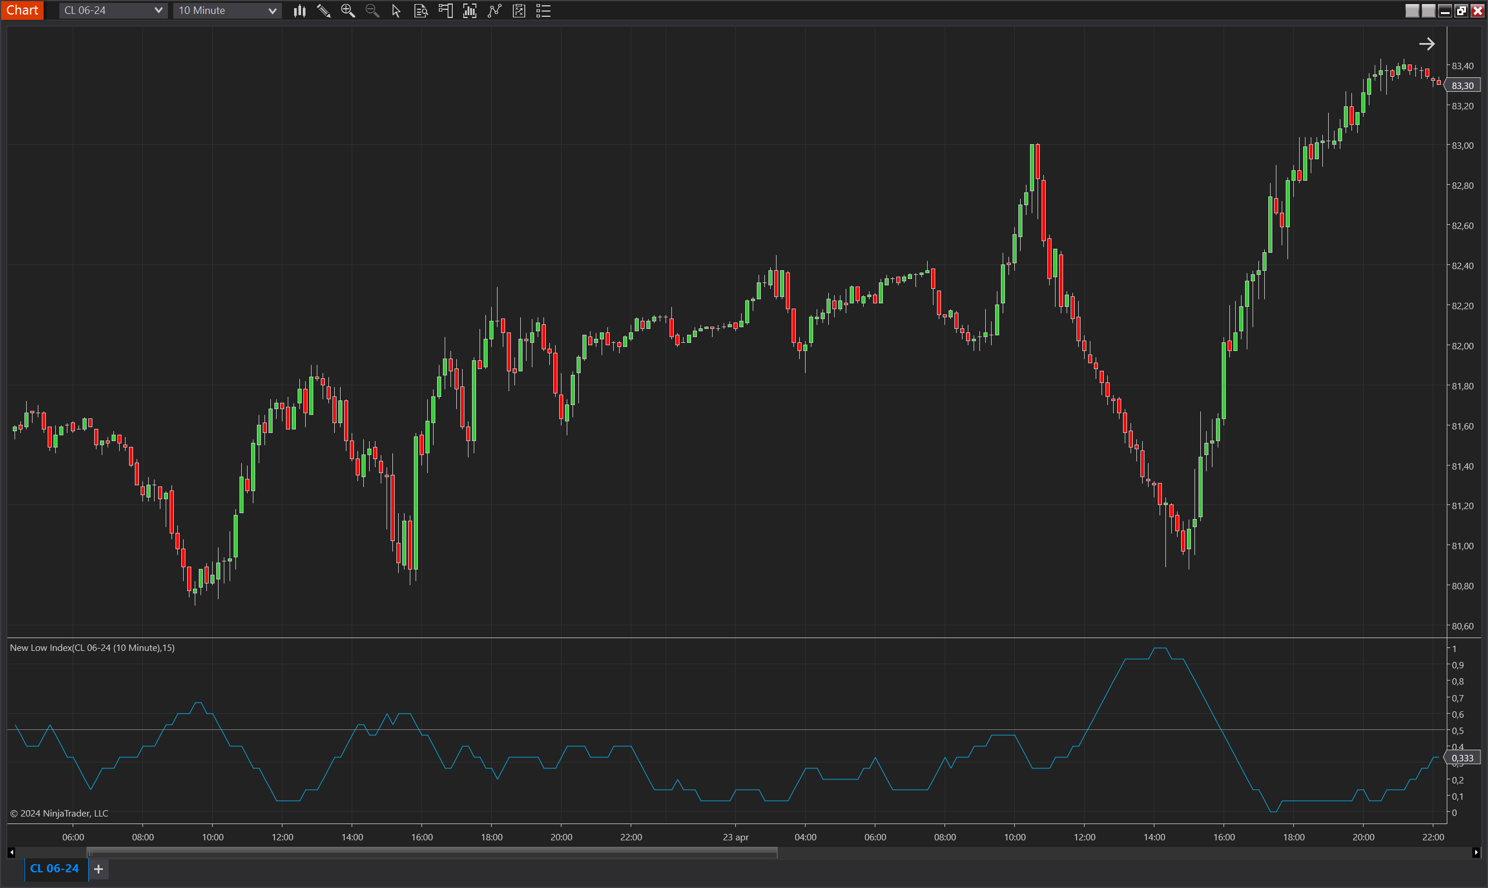Toggle the chart trader icon
This screenshot has height=888, width=1488.
445,11
